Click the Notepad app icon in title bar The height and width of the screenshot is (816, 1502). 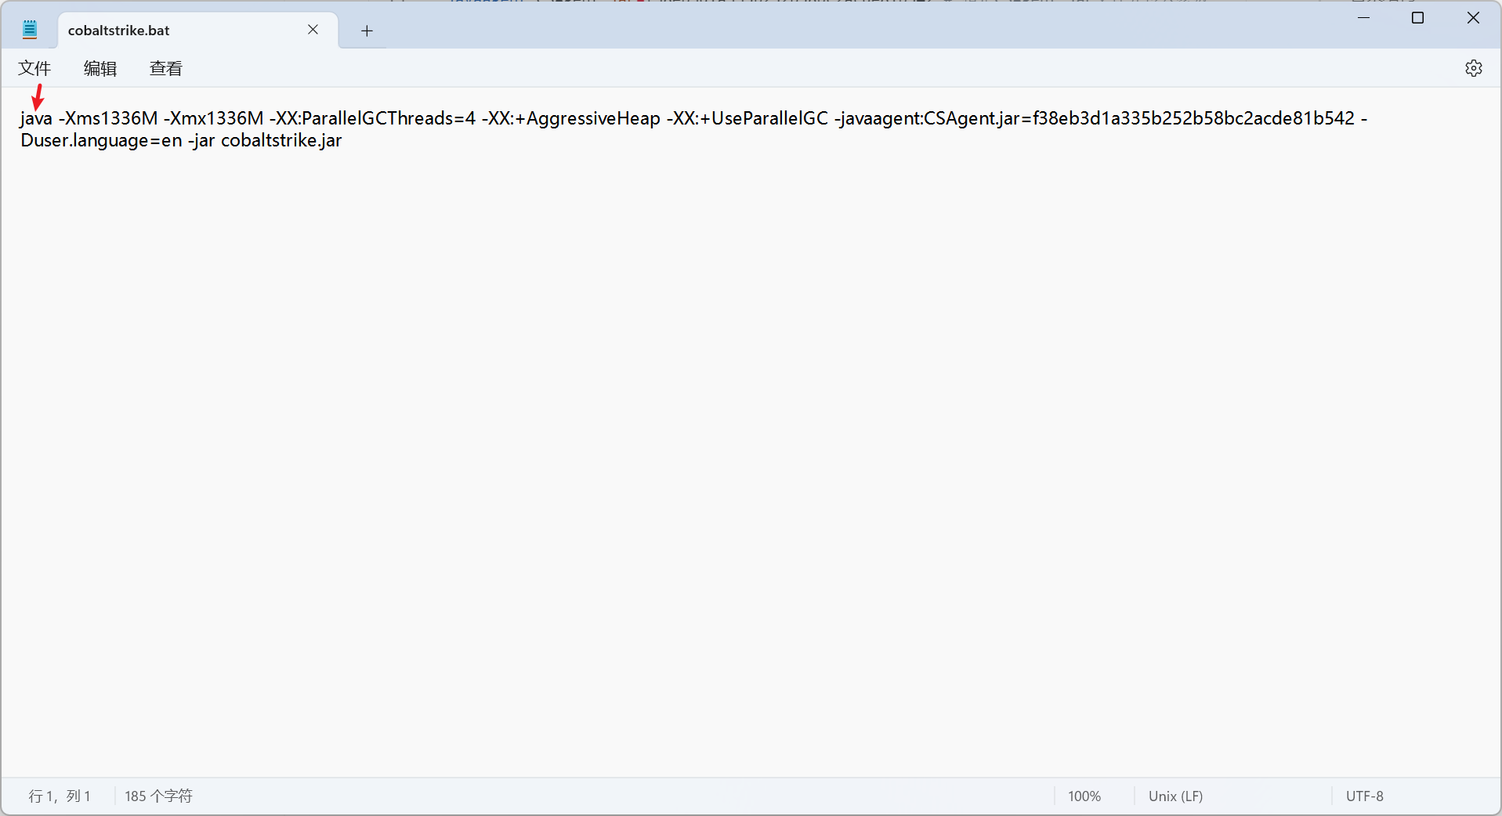tap(30, 30)
